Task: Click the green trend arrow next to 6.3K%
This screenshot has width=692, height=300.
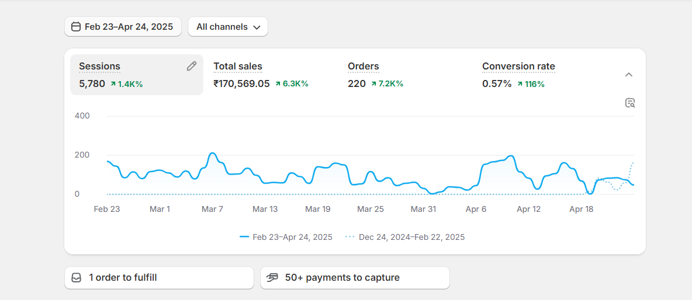Action: 278,84
